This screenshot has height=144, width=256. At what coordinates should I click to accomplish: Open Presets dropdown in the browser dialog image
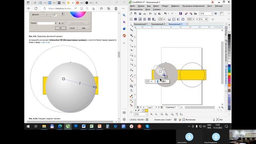[x=56, y=23]
